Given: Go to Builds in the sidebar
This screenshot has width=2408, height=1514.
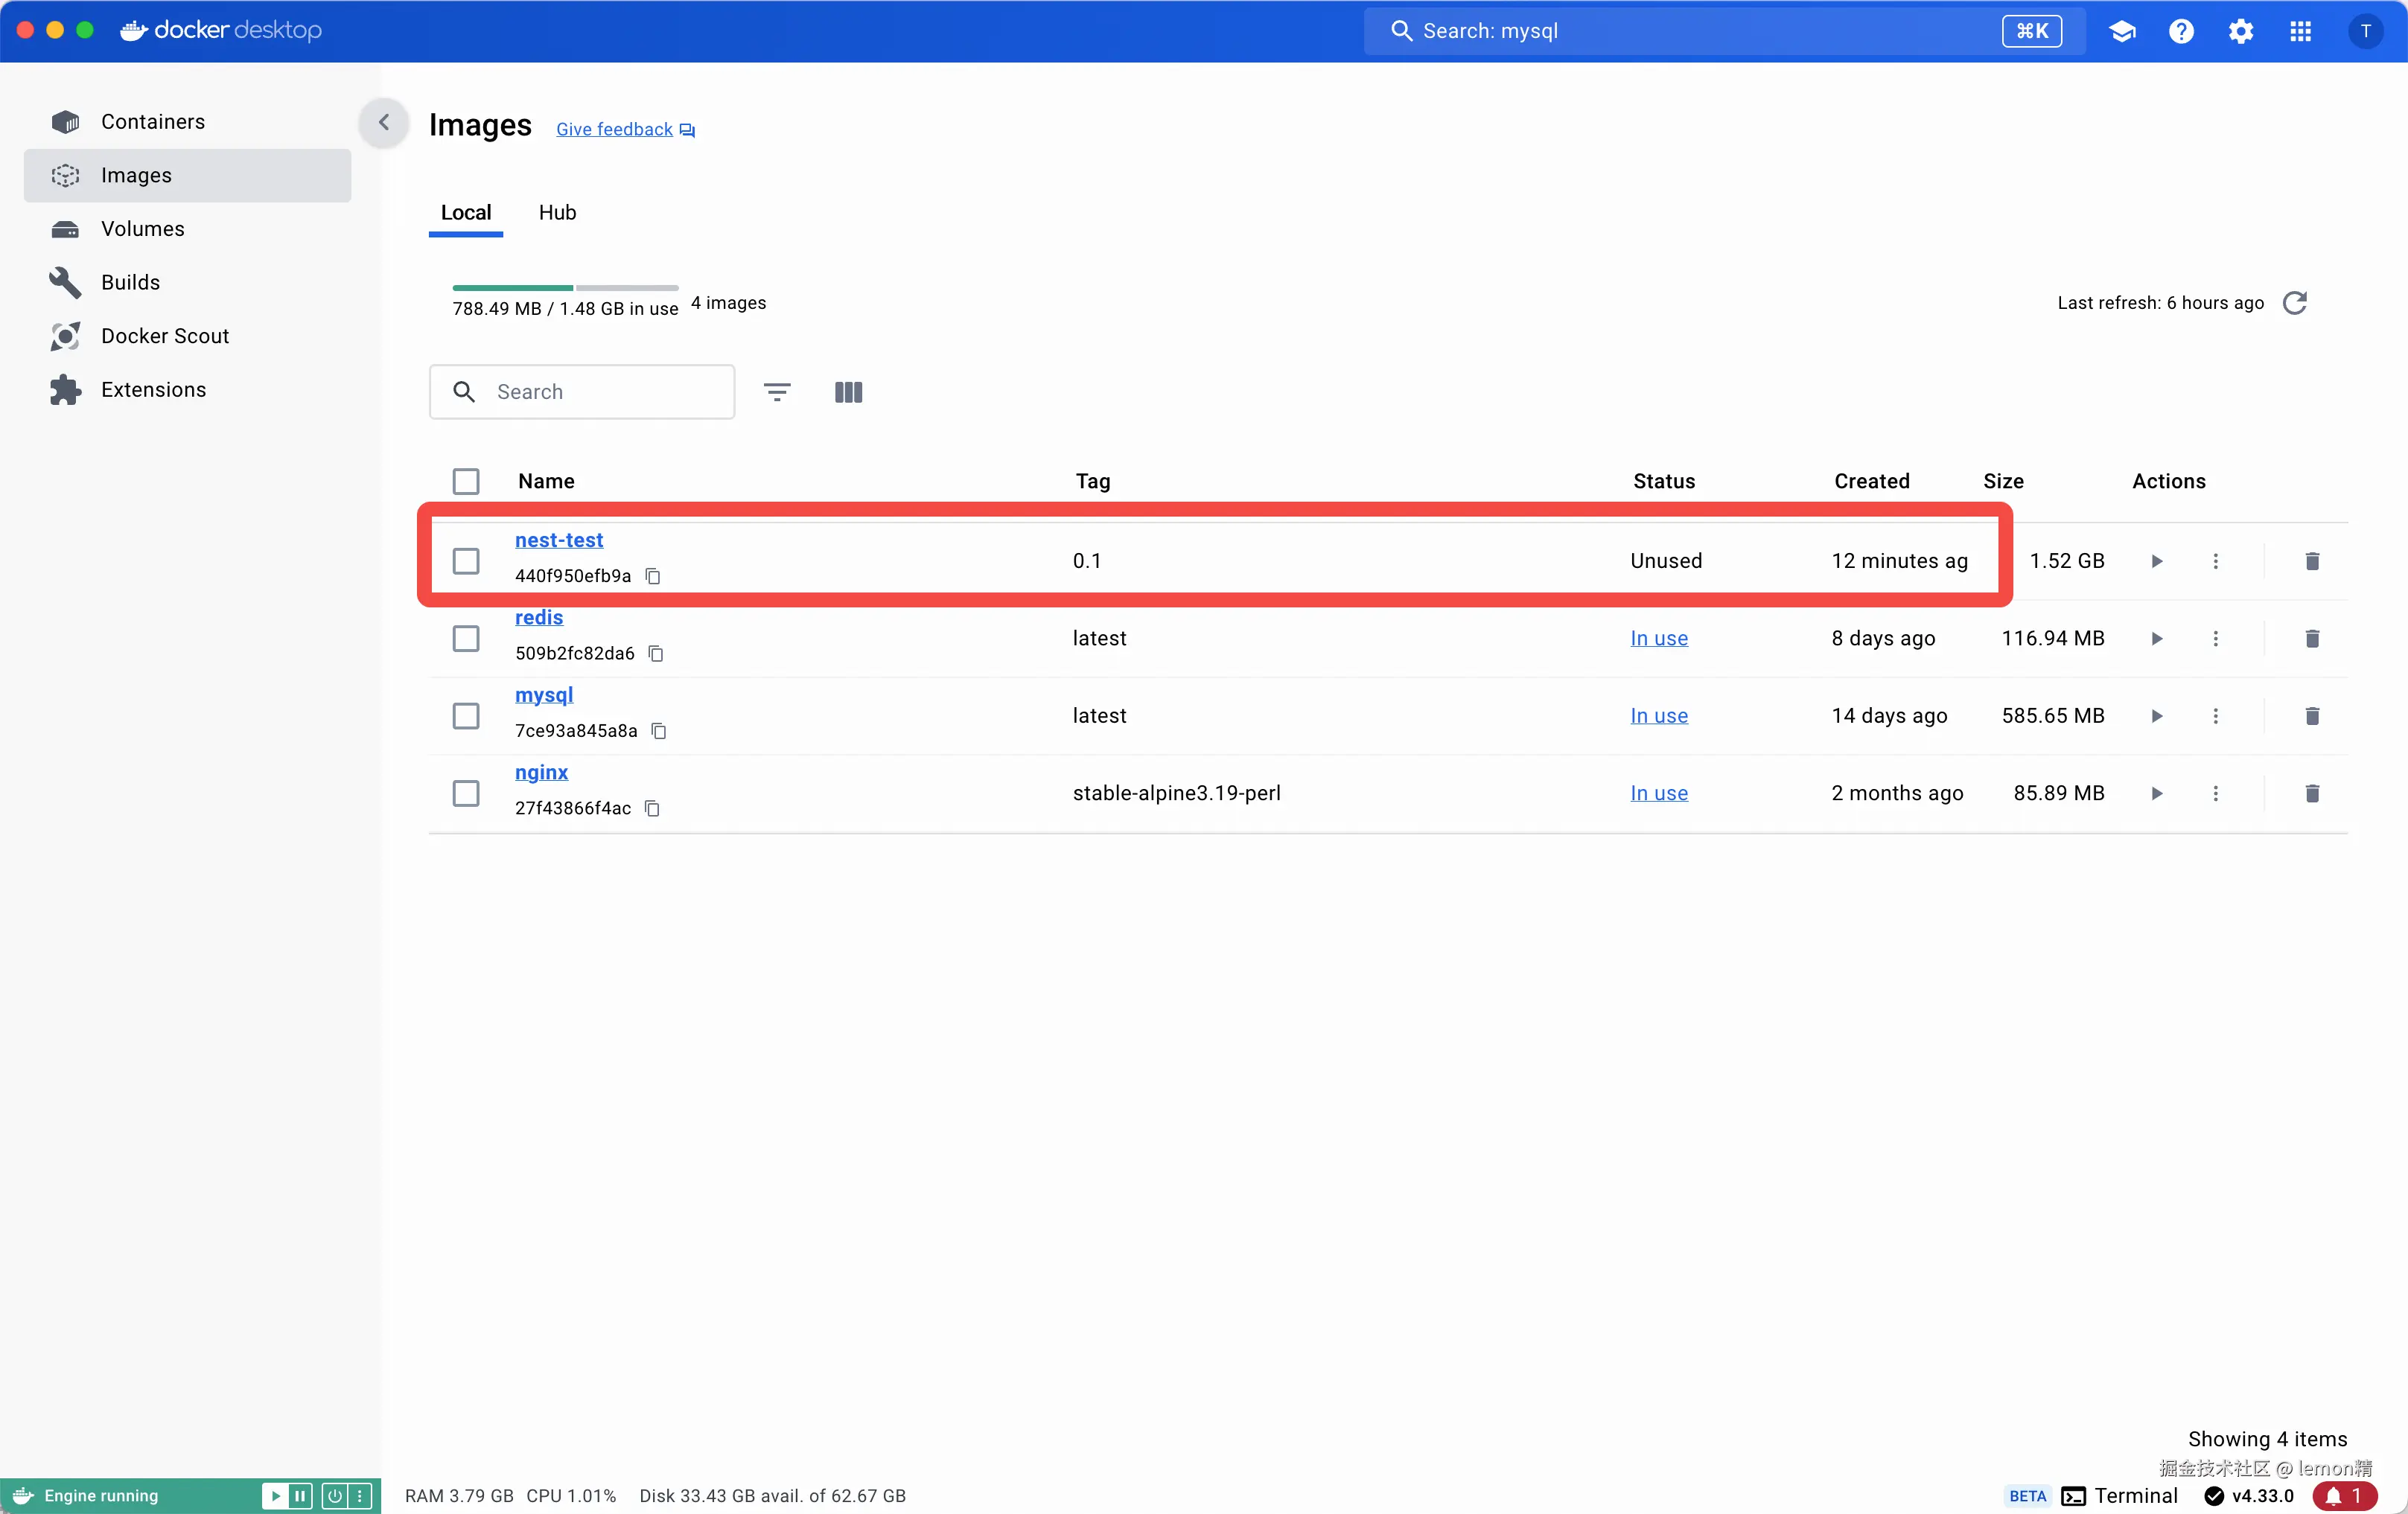Looking at the screenshot, I should pyautogui.click(x=187, y=282).
